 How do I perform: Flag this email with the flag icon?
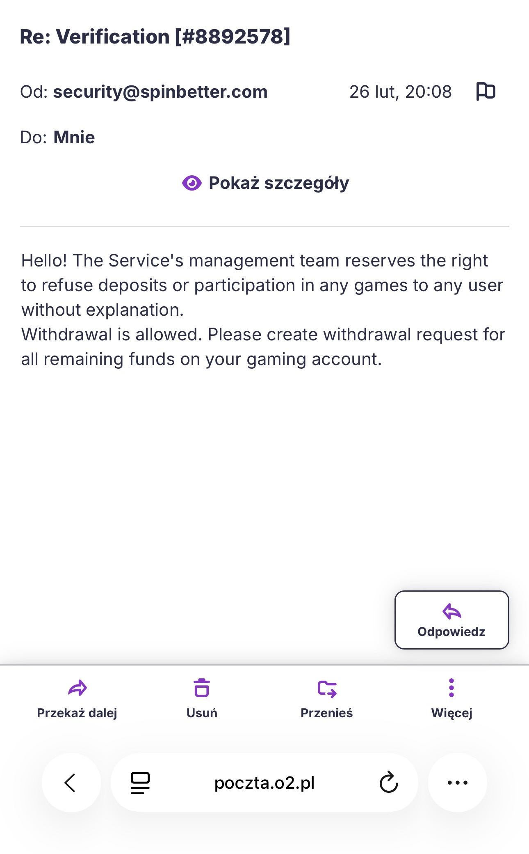(486, 91)
